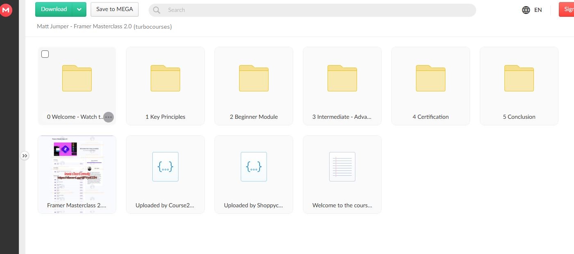This screenshot has width=574, height=254.
Task: Click the Matt Jumper Framer Masterclass breadcrumb
Action: click(x=104, y=27)
